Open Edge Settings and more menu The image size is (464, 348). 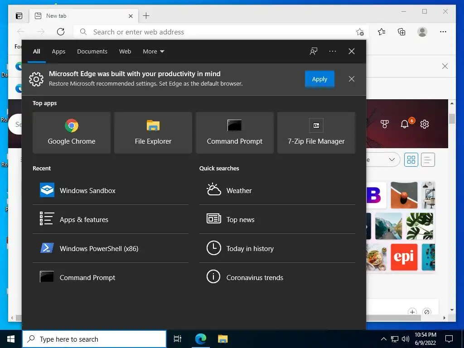point(443,32)
